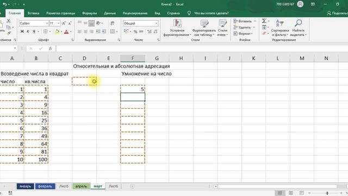348x196 pixels.
Task: Switch to the Вставка ribbon tab
Action: (33, 13)
